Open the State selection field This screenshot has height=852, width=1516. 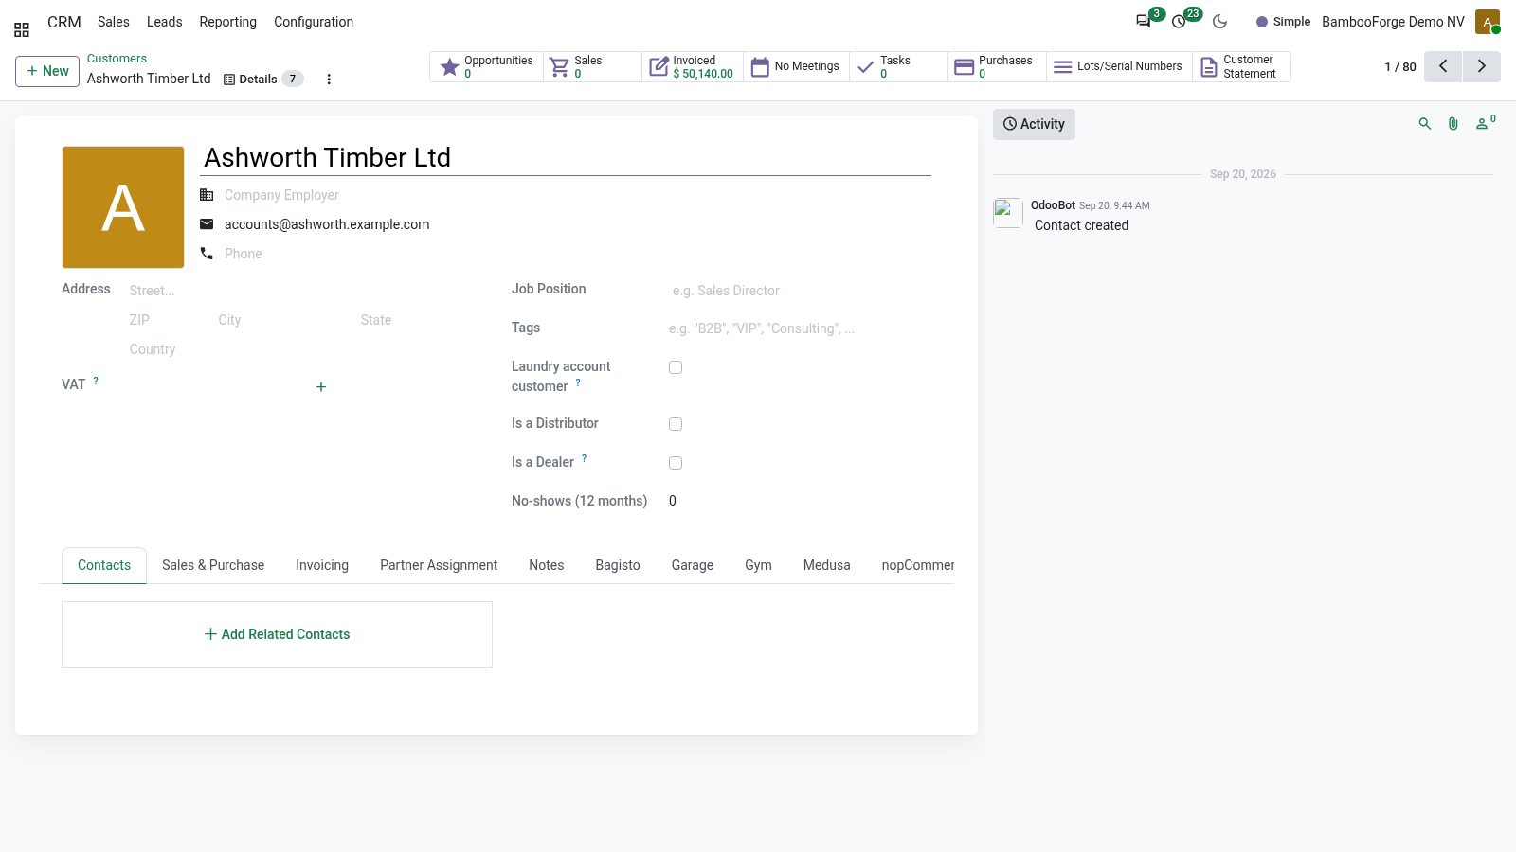[x=420, y=320]
